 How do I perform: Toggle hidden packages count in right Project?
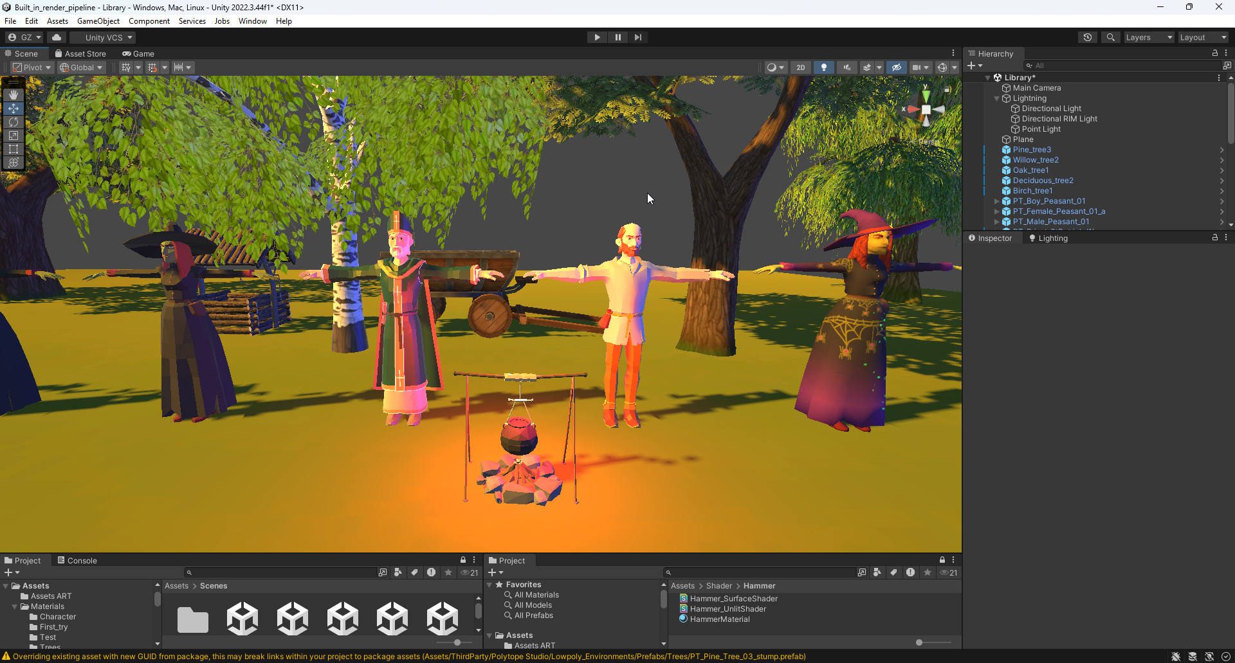coord(949,572)
